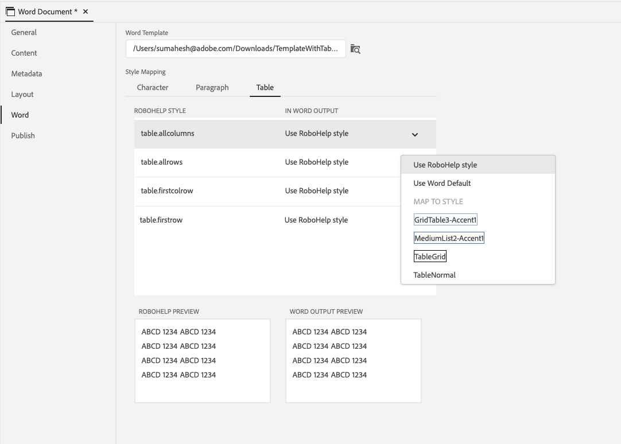Image resolution: width=621 pixels, height=444 pixels.
Task: Expand the table.allcolumns style dropdown chevron
Action: point(415,135)
